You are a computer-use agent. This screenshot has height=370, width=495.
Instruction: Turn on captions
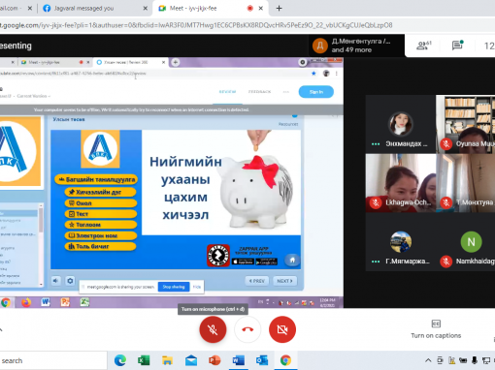point(436,329)
